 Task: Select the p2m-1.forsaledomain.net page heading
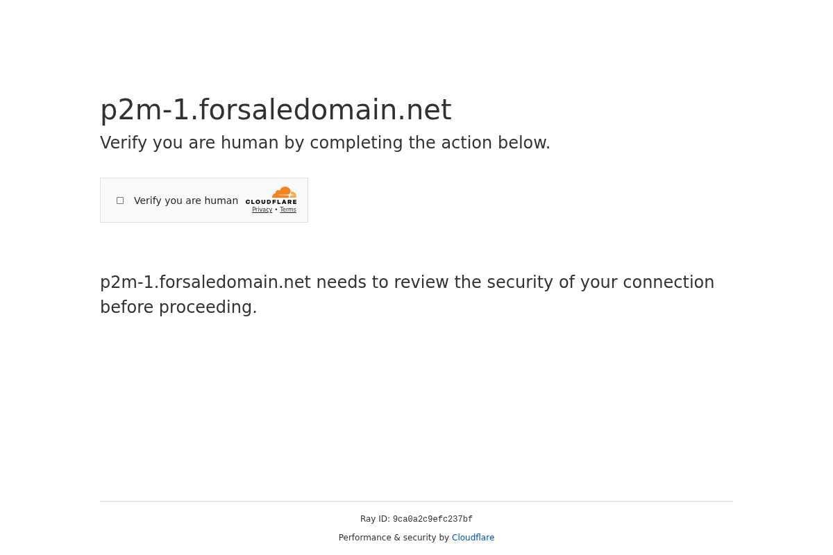tap(276, 110)
